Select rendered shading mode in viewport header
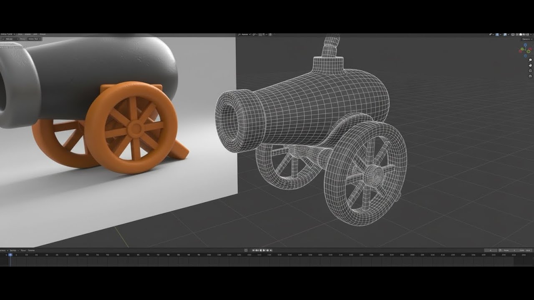 527,35
